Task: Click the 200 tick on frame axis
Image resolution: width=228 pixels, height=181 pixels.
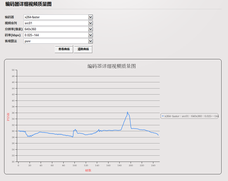Action: point(131,165)
